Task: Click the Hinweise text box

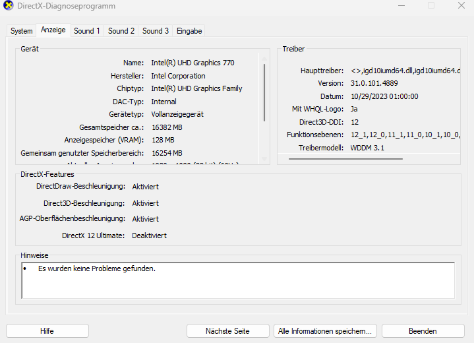Action: (x=238, y=280)
